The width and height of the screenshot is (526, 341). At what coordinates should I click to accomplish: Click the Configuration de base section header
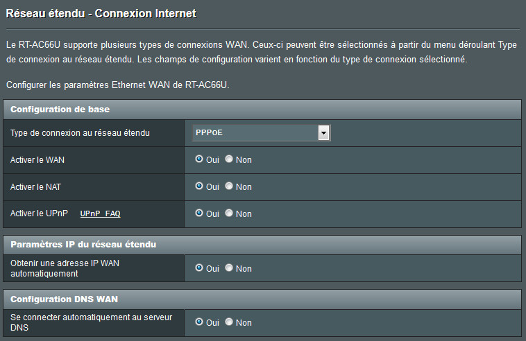coord(60,110)
